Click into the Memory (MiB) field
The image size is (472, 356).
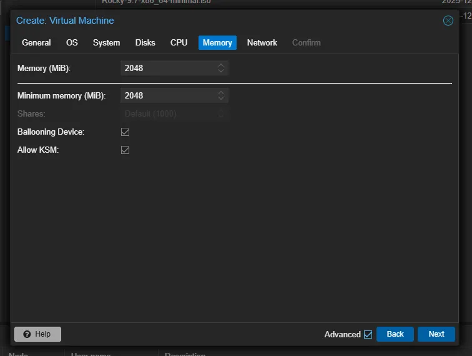coord(167,68)
